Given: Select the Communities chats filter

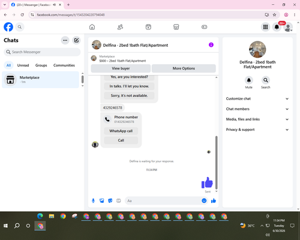Looking at the screenshot, I should pyautogui.click(x=64, y=65).
